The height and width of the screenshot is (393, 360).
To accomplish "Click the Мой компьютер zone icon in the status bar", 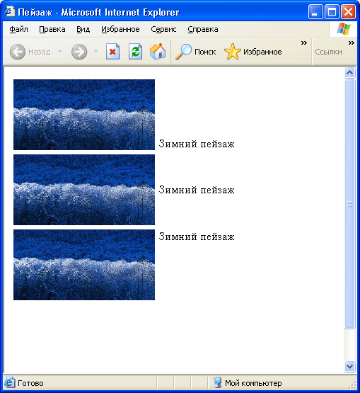I will (218, 382).
